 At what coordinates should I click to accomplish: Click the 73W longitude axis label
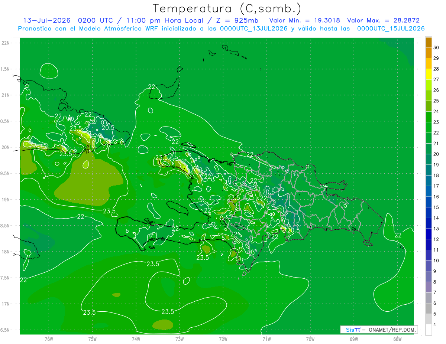180,339
